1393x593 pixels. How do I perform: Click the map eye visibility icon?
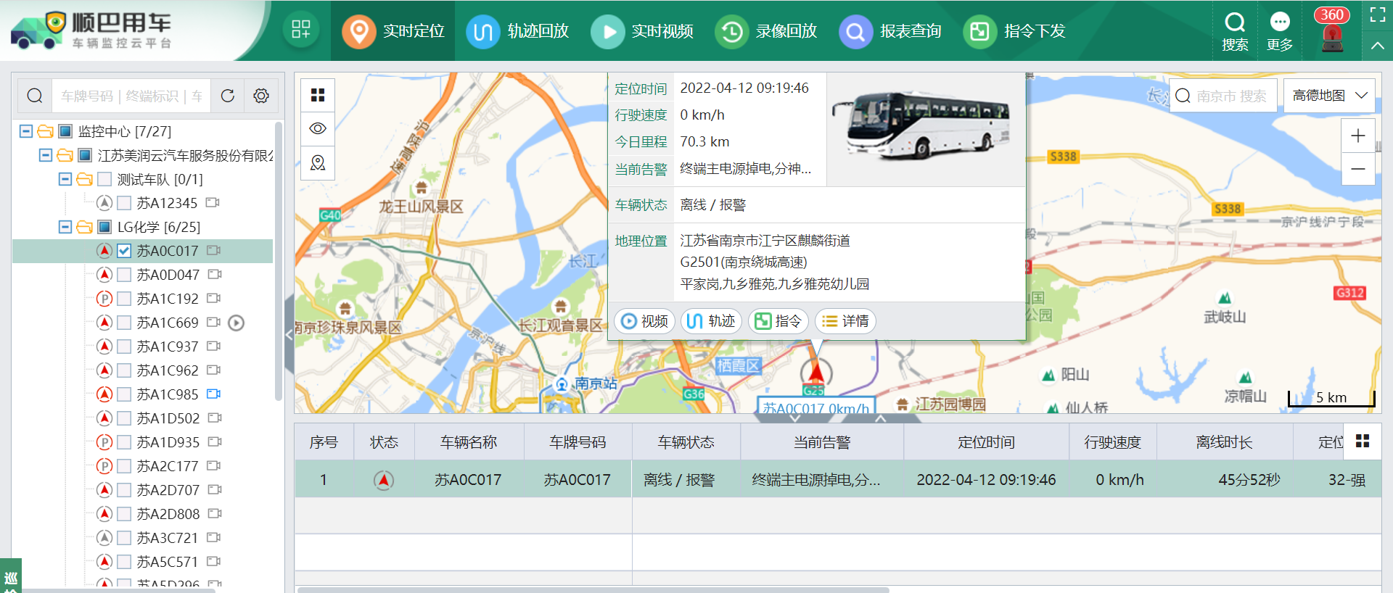318,128
